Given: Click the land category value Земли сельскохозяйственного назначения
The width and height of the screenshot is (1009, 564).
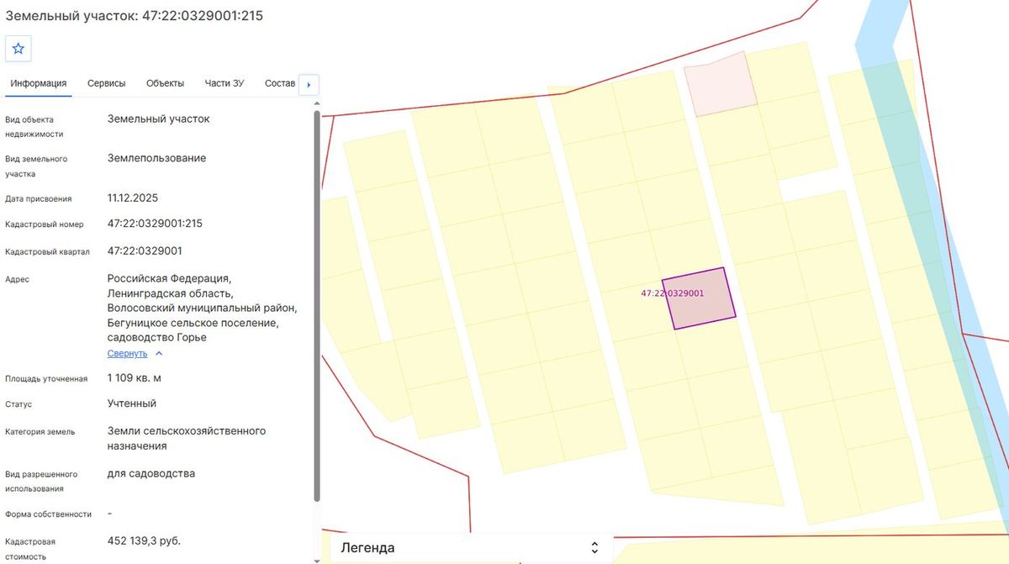Looking at the screenshot, I should point(187,439).
